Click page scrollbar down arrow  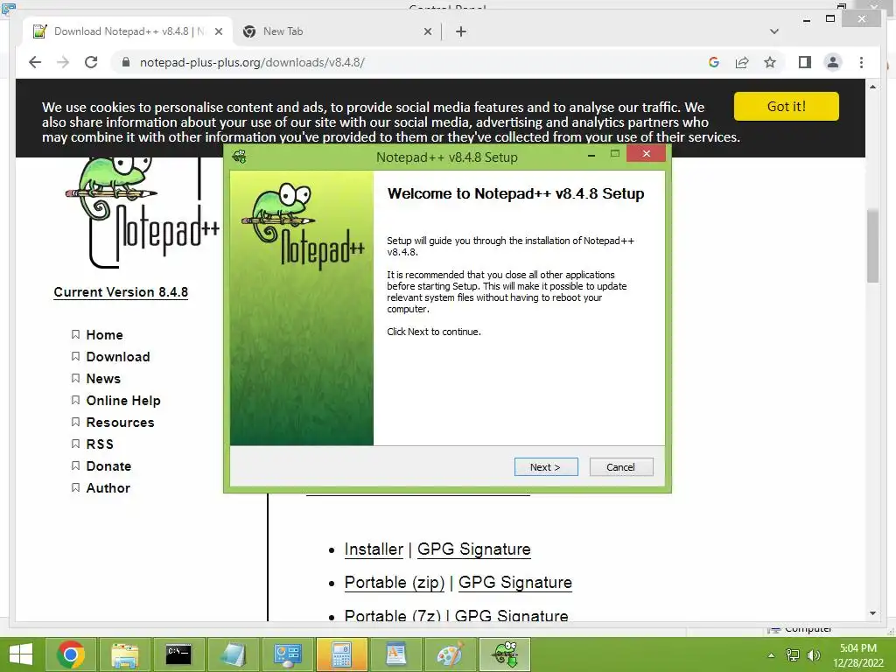pos(872,613)
